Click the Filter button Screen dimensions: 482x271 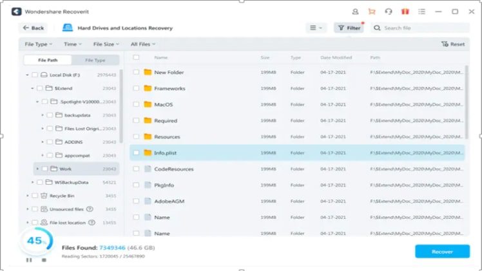point(349,28)
